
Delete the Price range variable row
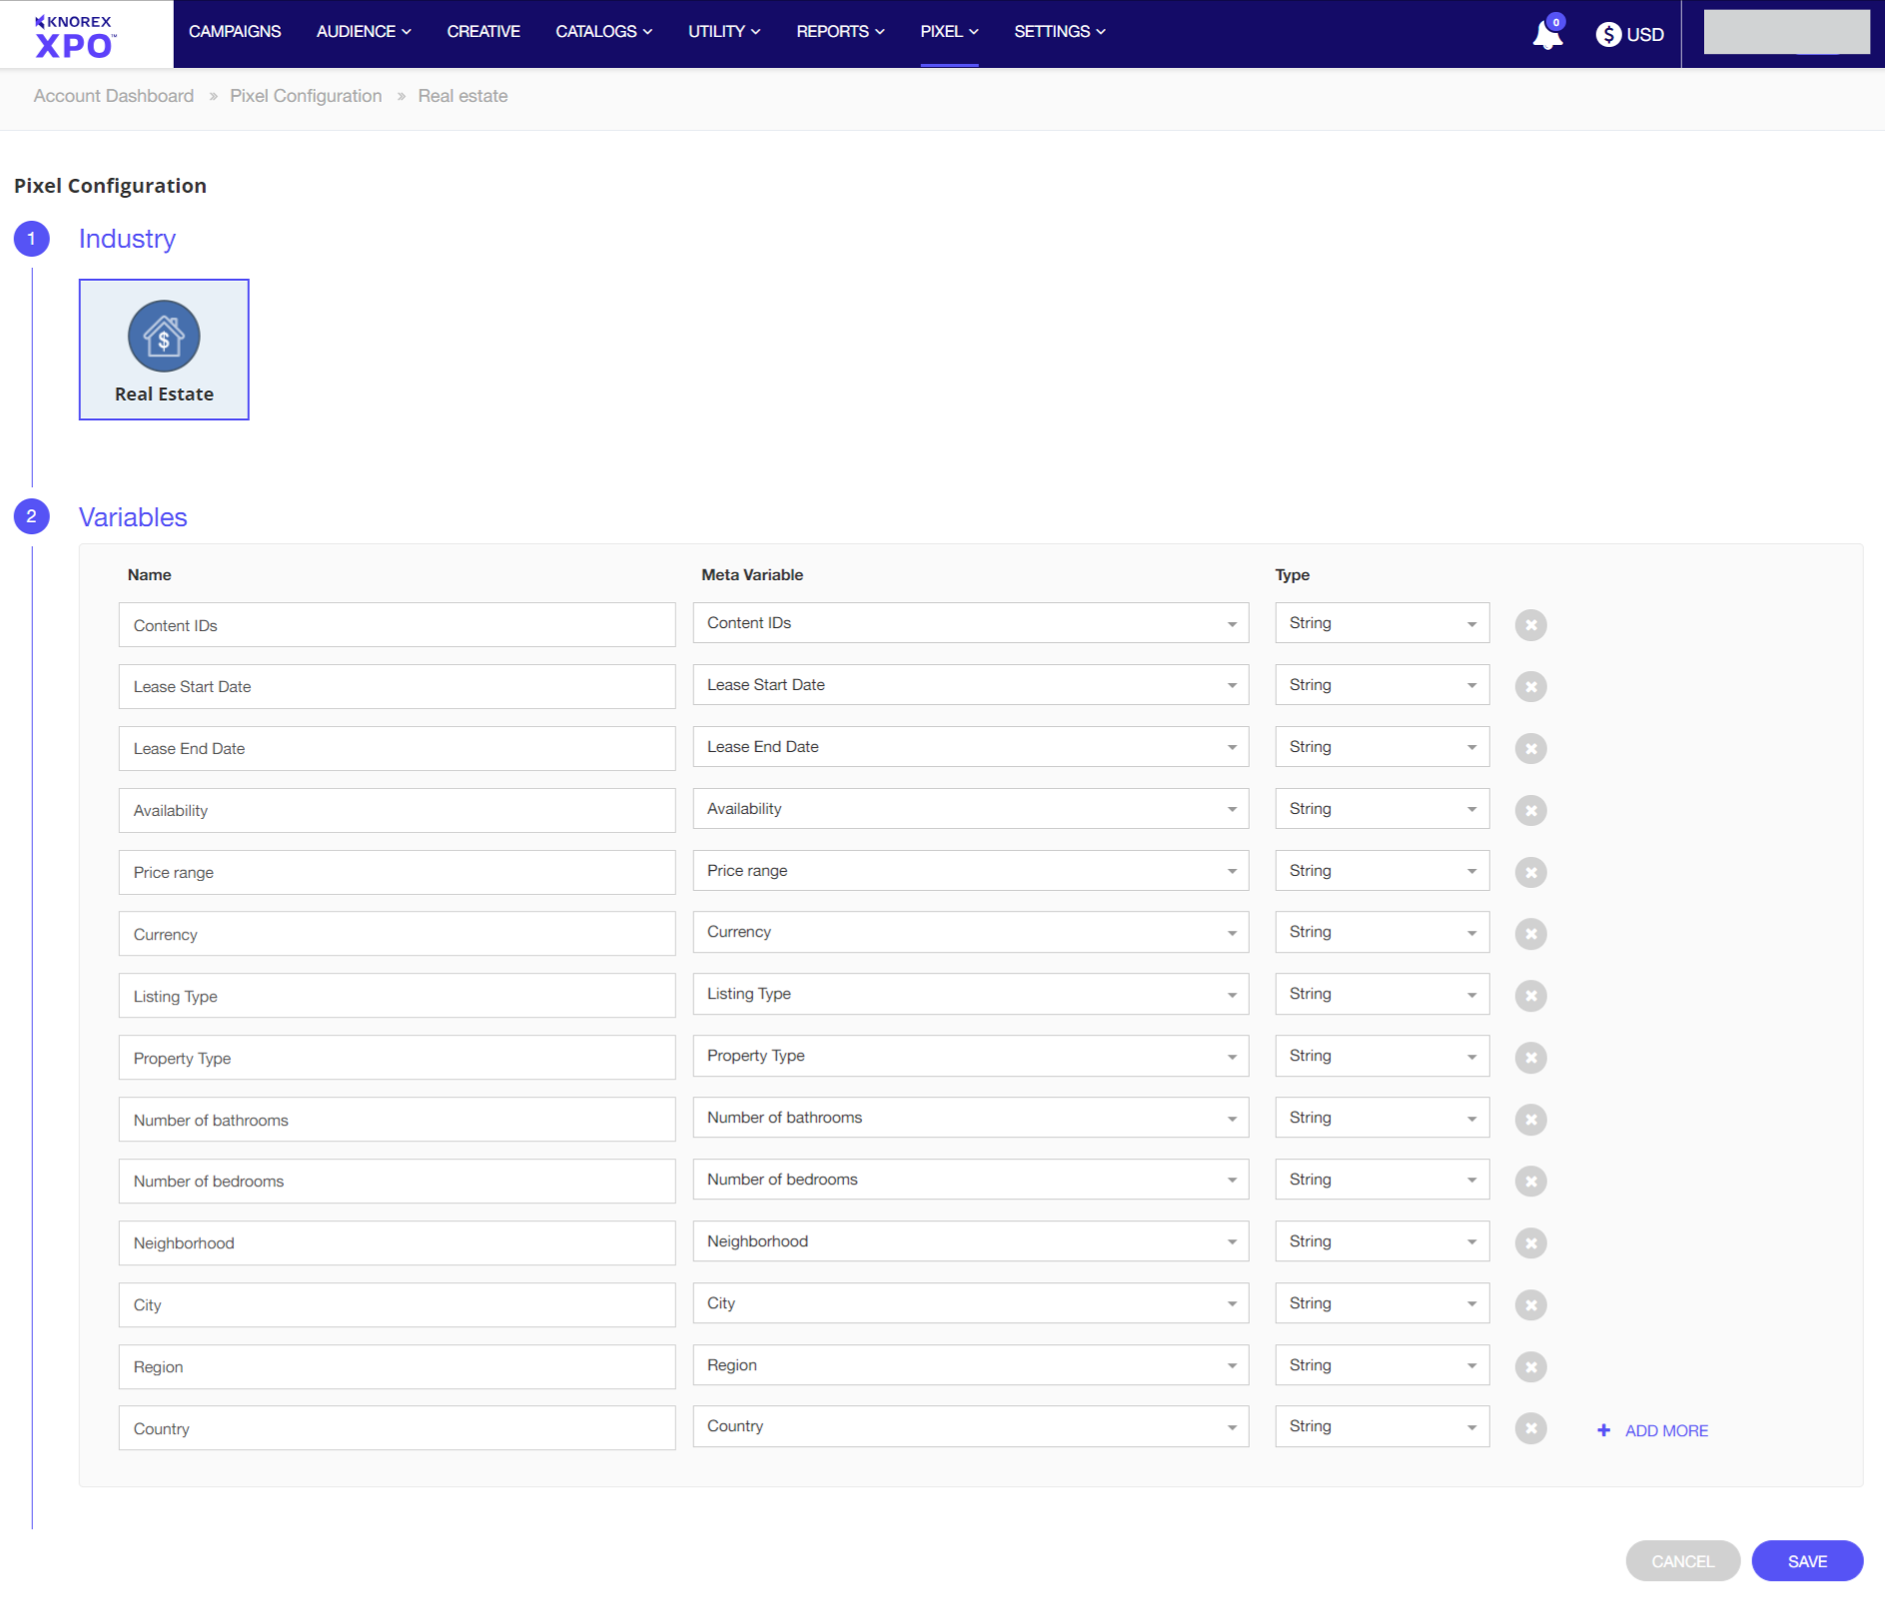[1530, 873]
